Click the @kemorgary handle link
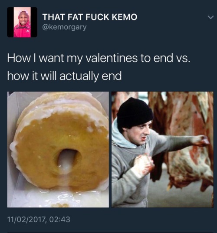The image size is (217, 233). [x=64, y=27]
